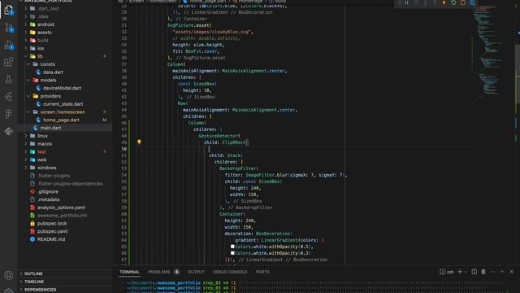Open data.dart file
Screen dimensions: 520x293
(x=53, y=72)
